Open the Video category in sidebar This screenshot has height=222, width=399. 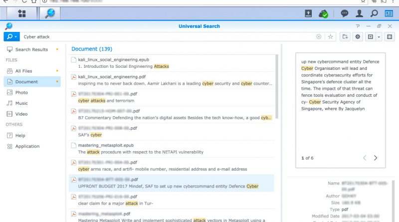[21, 114]
